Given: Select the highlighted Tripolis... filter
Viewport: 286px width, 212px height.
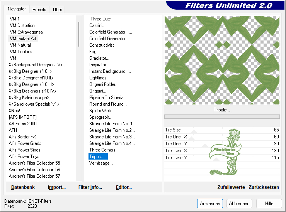Looking at the screenshot, I should click(x=98, y=156).
